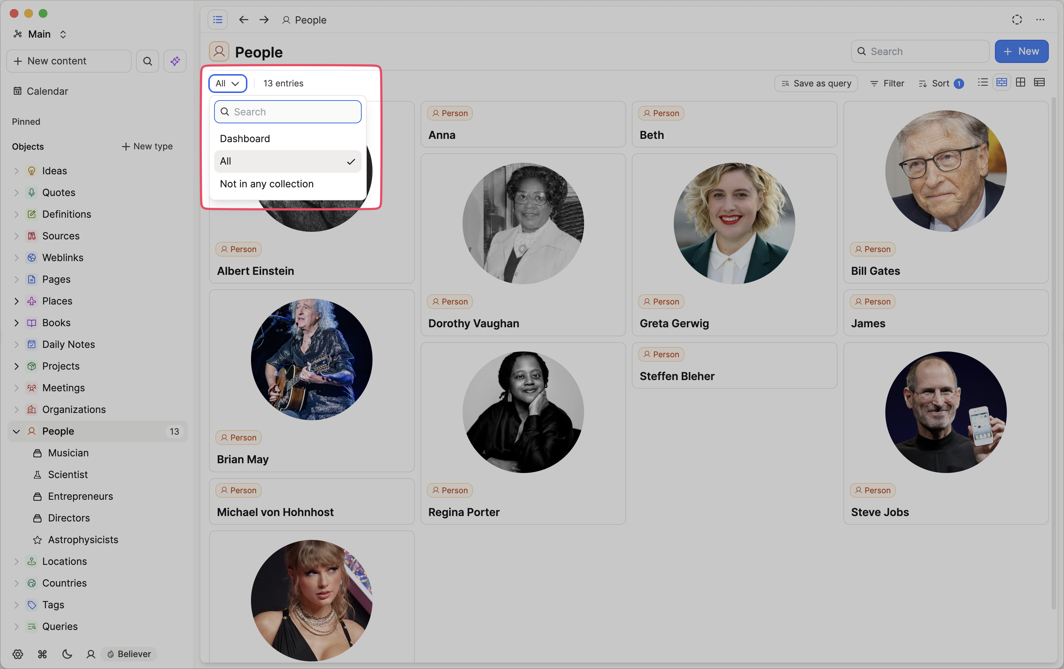Viewport: 1064px width, 669px height.
Task: Open settings gear in bottom bar
Action: (x=18, y=654)
